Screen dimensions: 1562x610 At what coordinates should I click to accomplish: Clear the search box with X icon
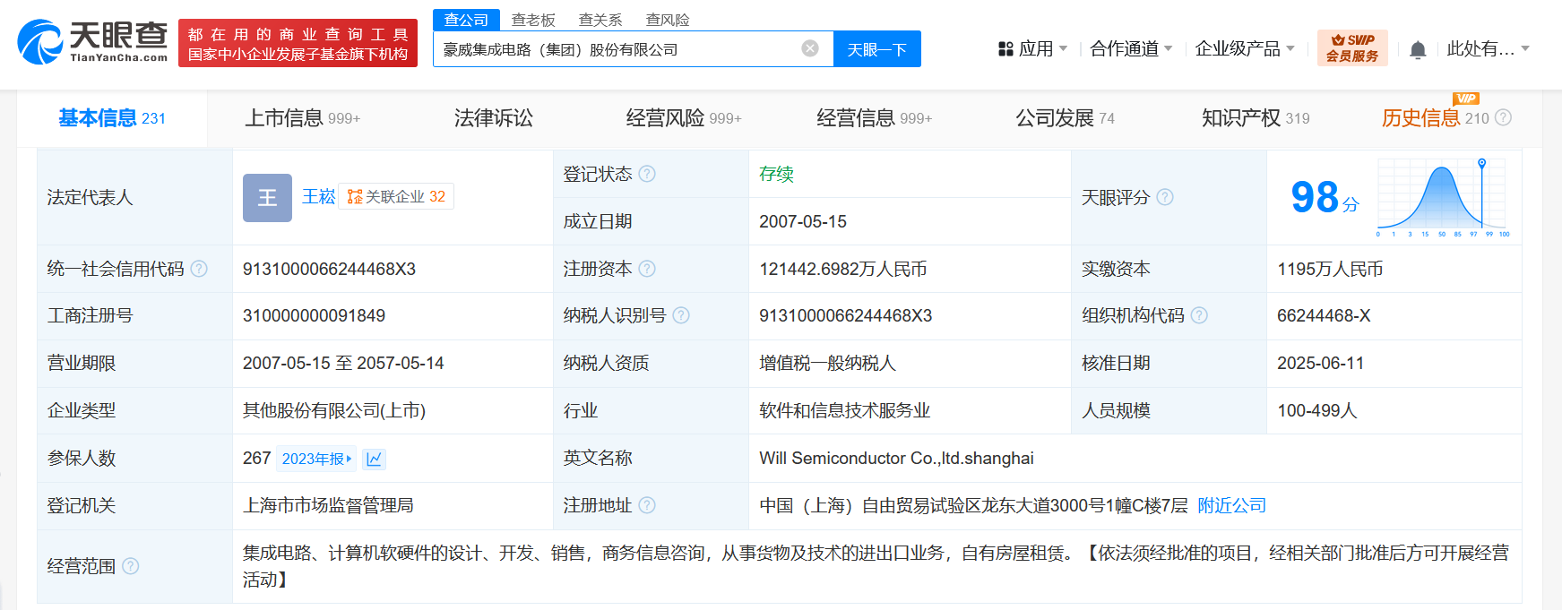[x=810, y=48]
